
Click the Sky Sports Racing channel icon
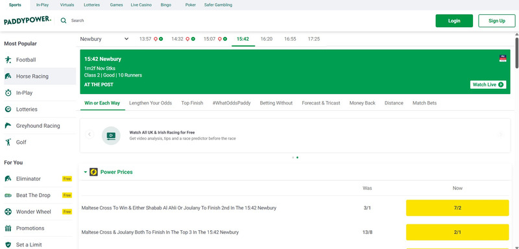[503, 58]
